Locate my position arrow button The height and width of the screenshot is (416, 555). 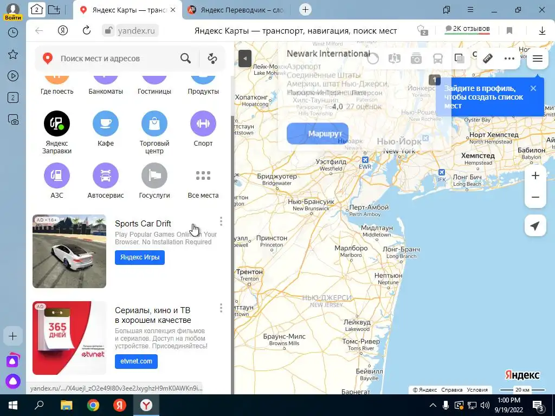pos(535,226)
